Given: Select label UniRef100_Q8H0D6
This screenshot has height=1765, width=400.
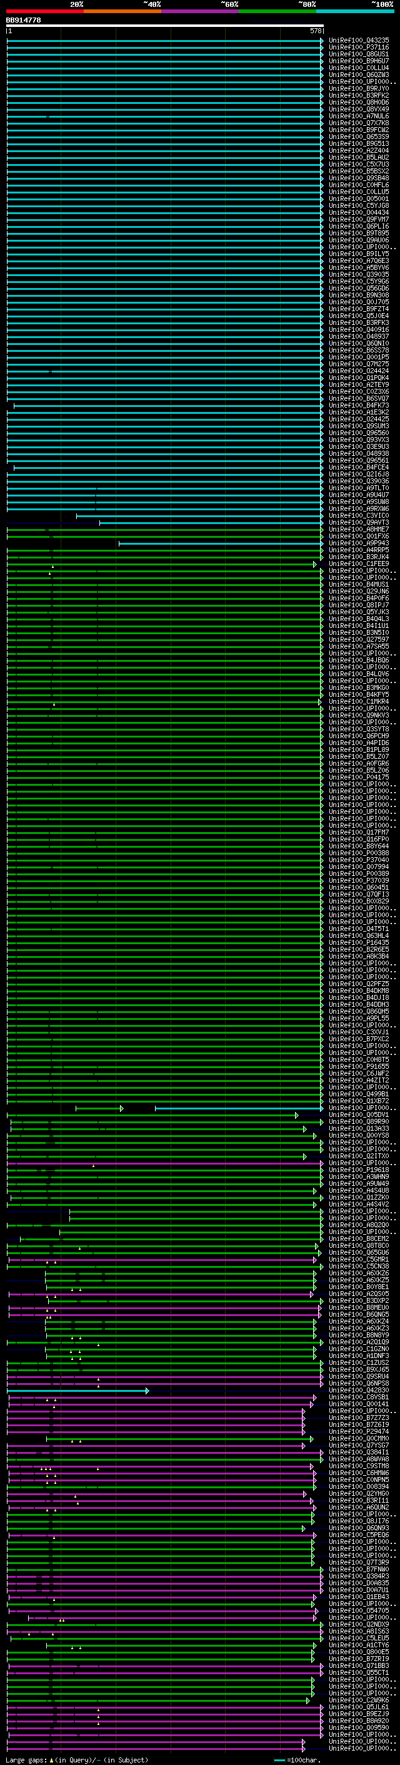Looking at the screenshot, I should click(359, 102).
